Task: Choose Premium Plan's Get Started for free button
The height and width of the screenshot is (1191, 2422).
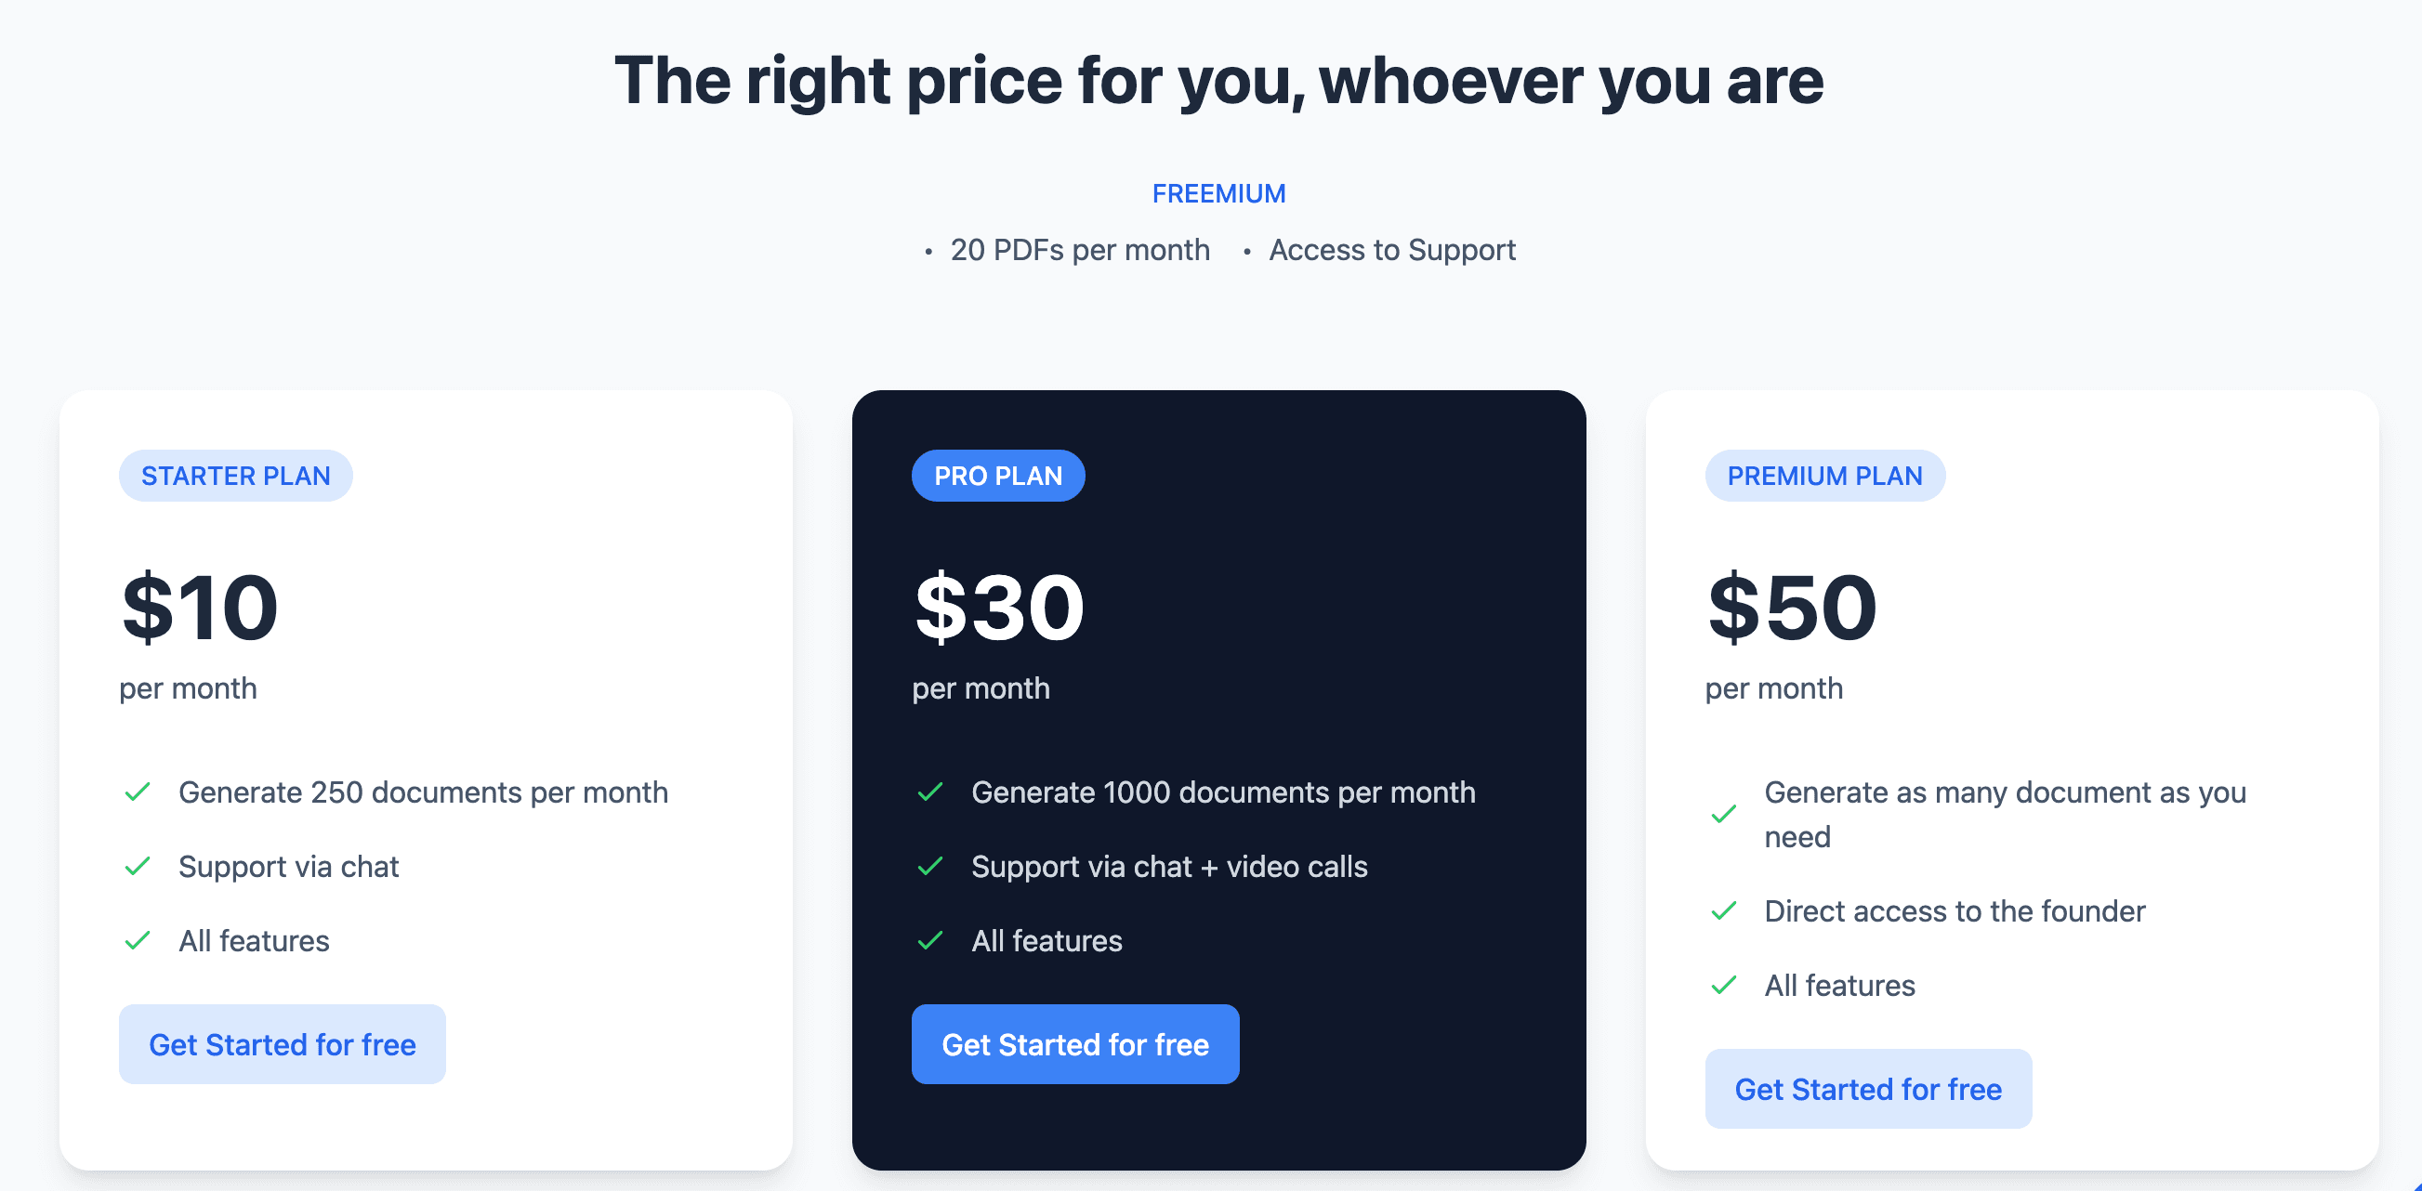Action: (1868, 1089)
